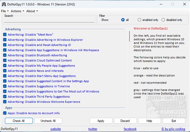Open the twitter link

coord(93,129)
